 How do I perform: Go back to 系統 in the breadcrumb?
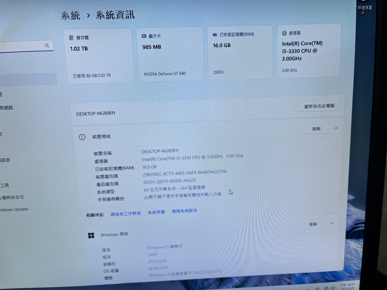pyautogui.click(x=71, y=16)
